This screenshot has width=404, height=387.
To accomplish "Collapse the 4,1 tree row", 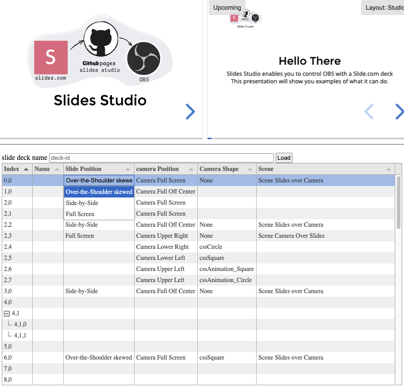I will click(x=7, y=313).
